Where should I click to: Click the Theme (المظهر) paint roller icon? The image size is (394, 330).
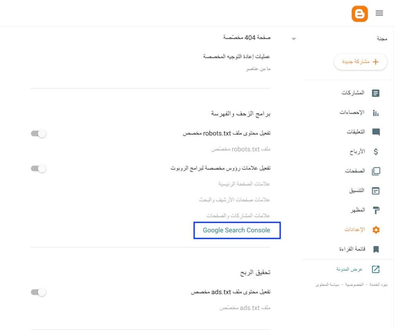pos(376,210)
